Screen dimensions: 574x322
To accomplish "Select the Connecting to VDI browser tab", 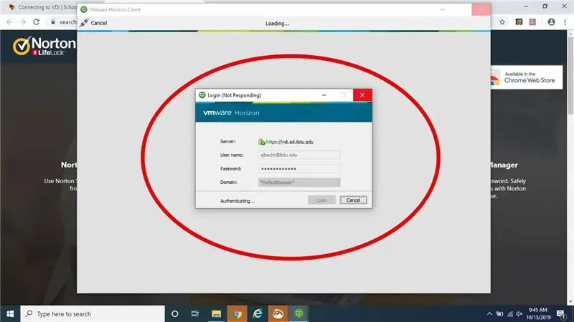I will click(42, 7).
